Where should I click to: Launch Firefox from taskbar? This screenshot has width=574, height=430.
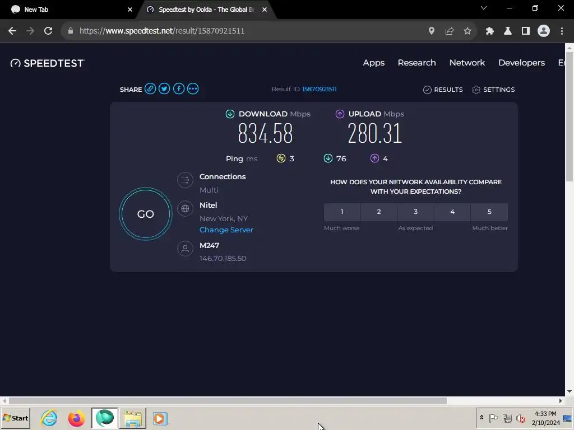(x=76, y=418)
